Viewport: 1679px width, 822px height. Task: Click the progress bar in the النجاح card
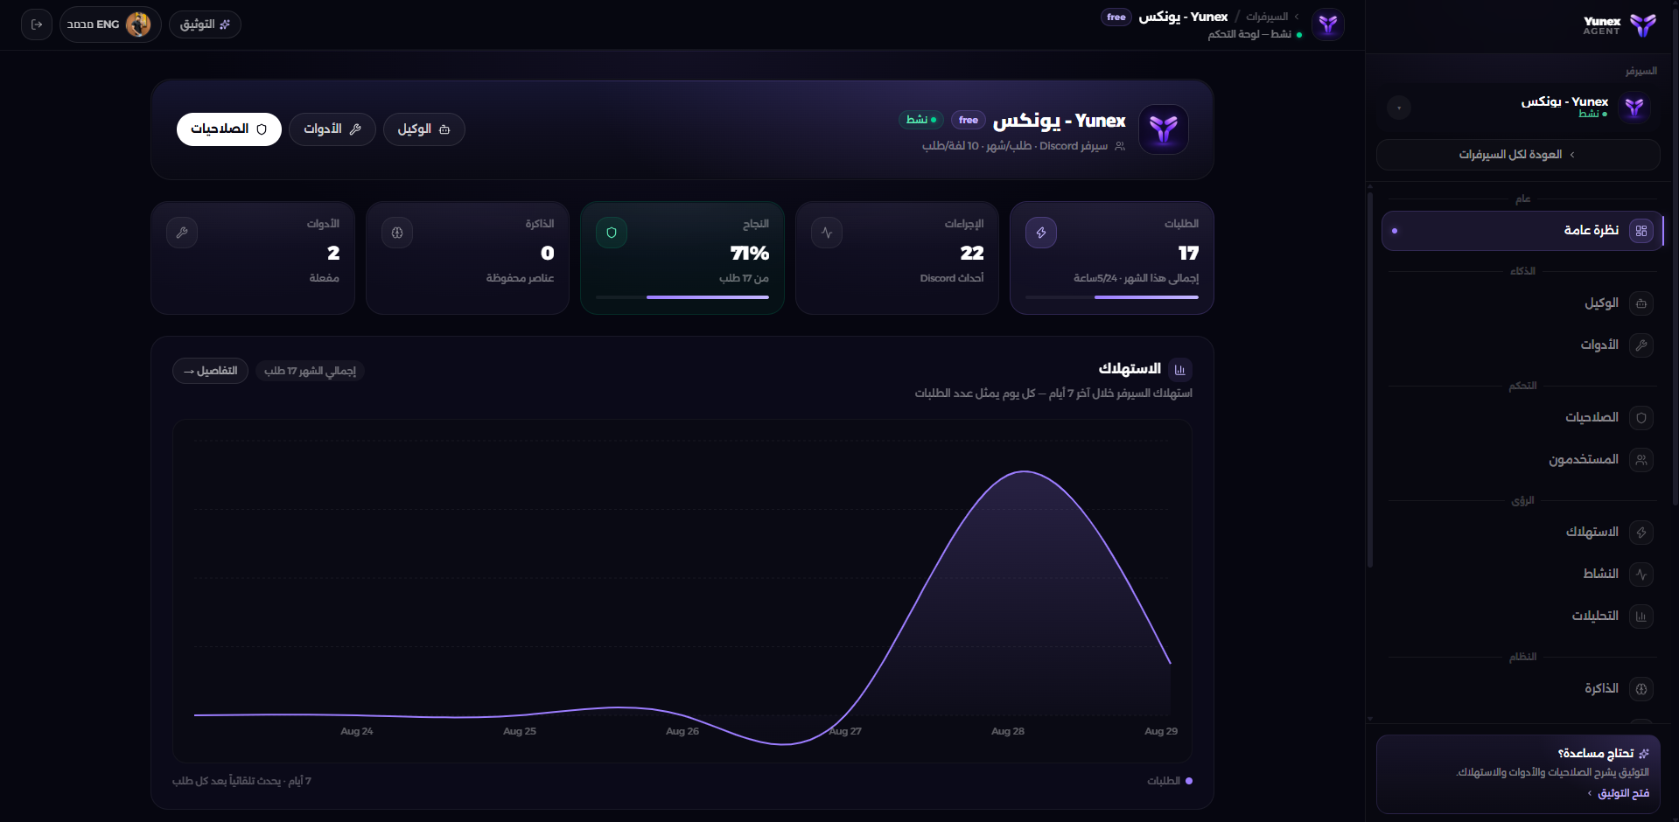[682, 297]
